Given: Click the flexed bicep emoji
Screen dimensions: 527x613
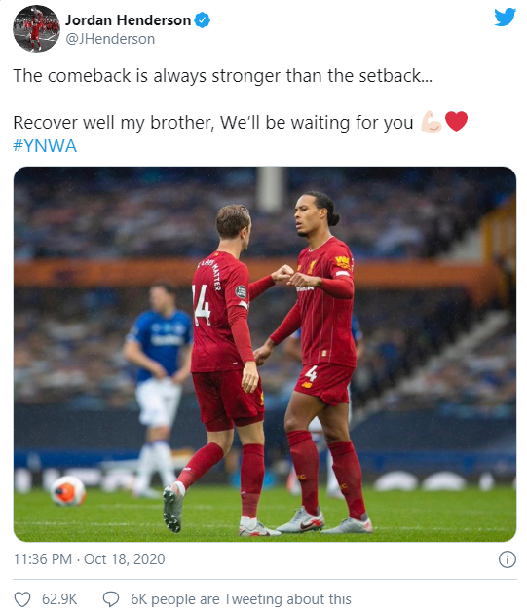Looking at the screenshot, I should 432,122.
